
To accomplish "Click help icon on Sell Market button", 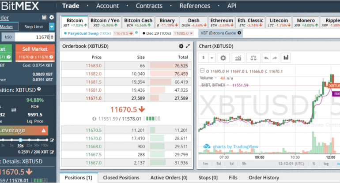I will point(51,57).
